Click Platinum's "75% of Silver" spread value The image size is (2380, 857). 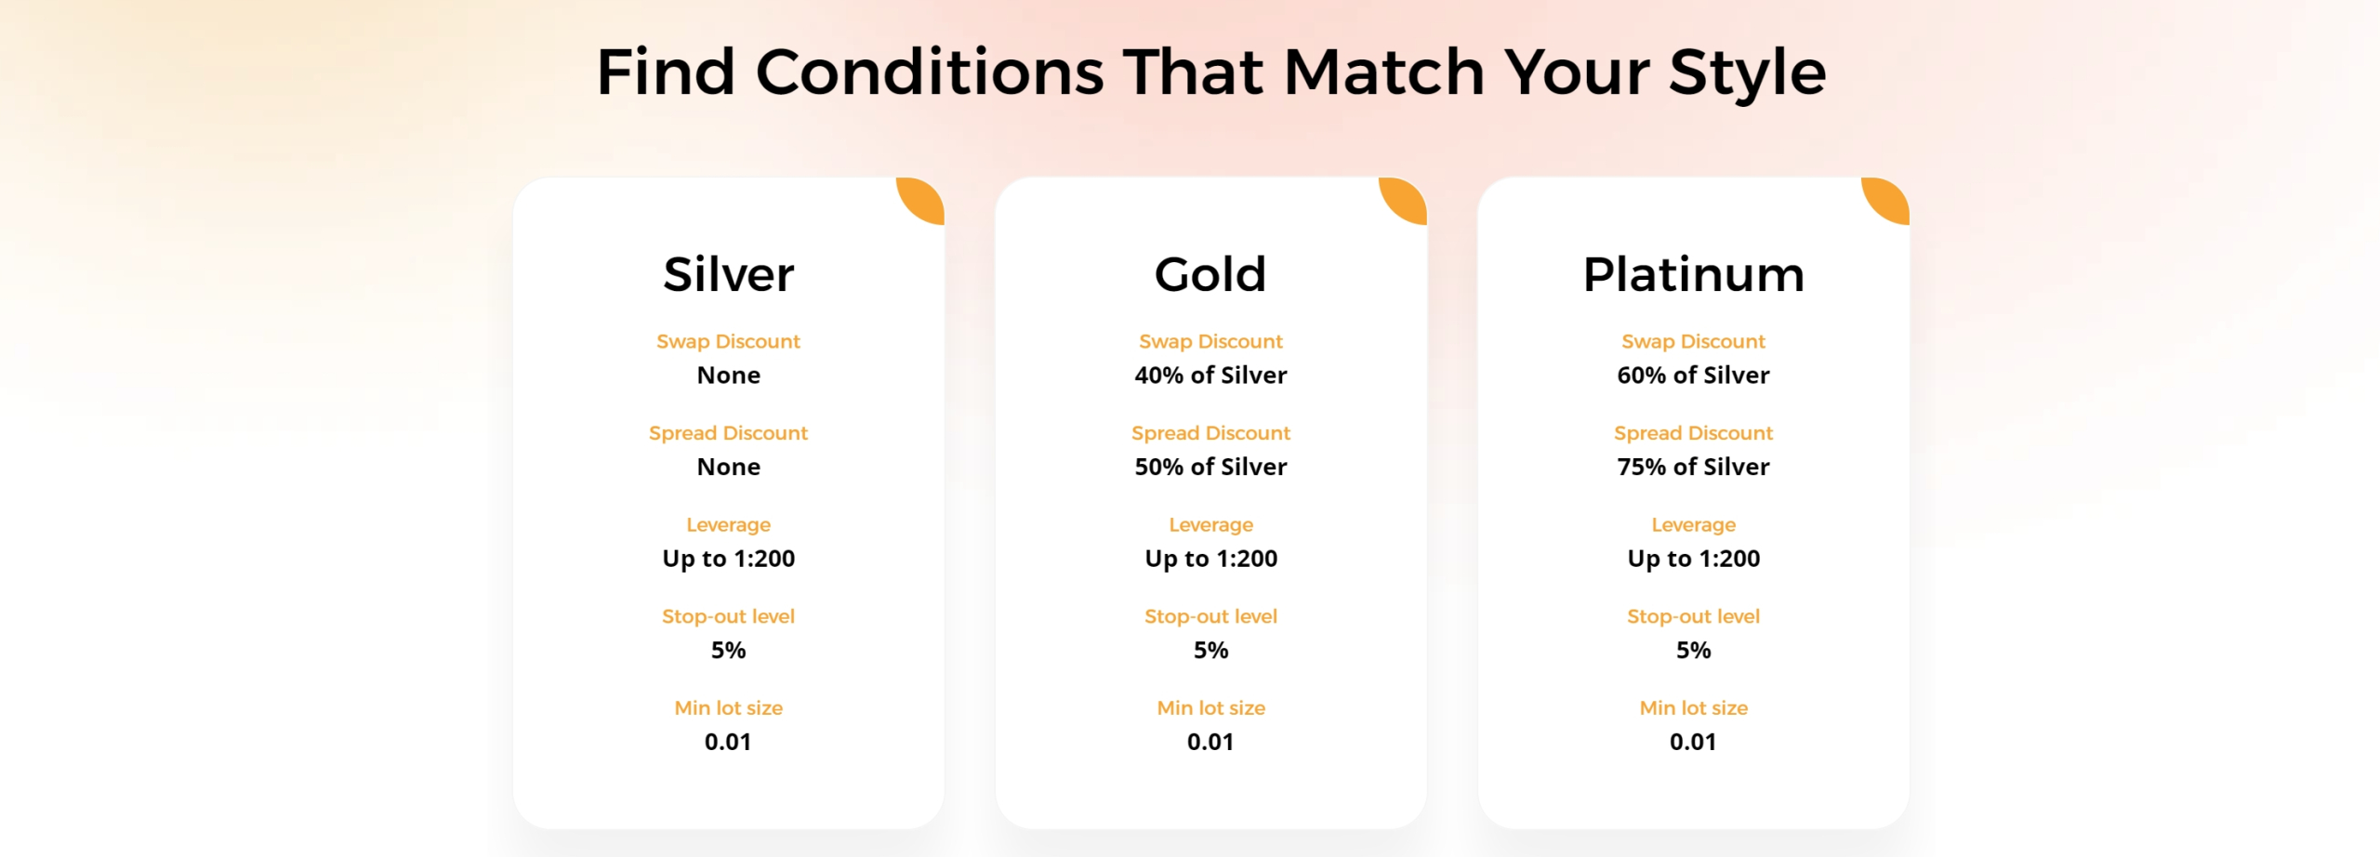point(1693,467)
